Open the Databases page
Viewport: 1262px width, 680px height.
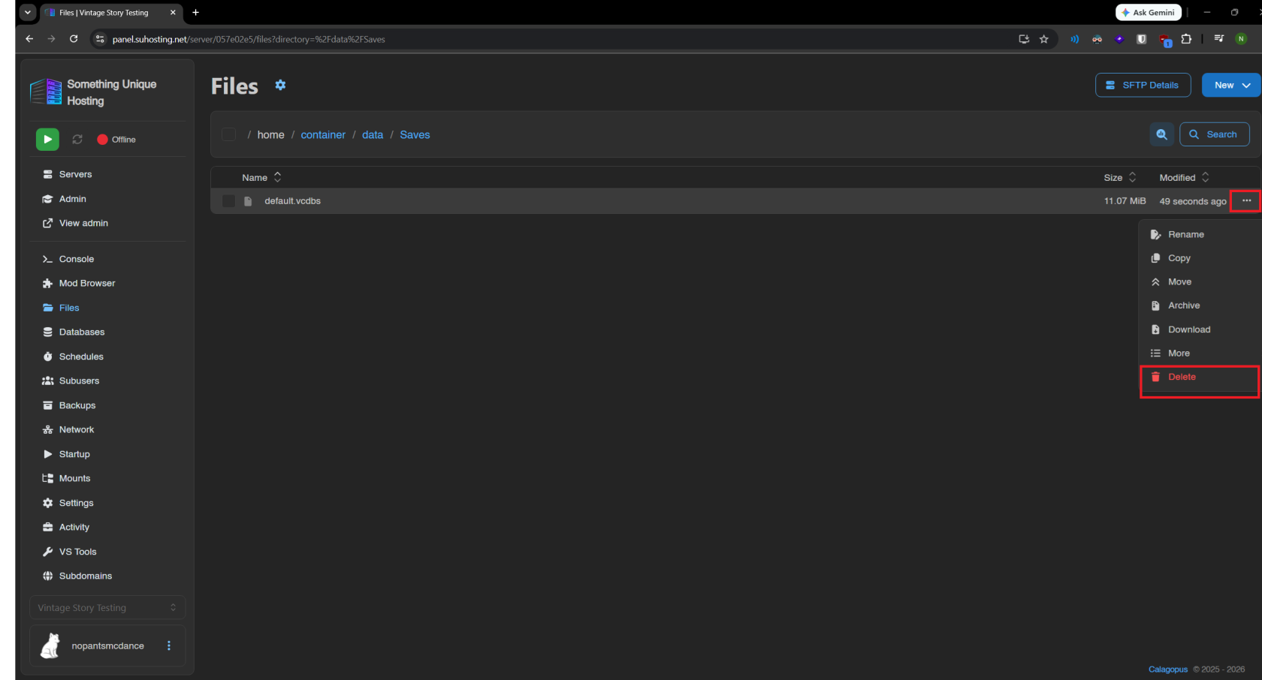[x=107, y=332]
